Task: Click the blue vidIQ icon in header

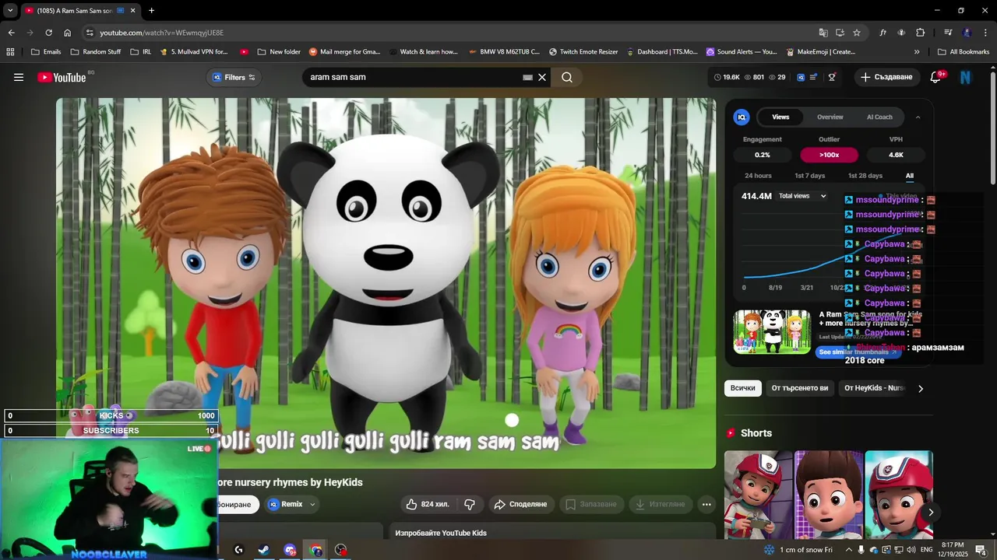Action: click(x=800, y=77)
